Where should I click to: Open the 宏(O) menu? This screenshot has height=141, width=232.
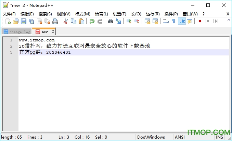136,14
